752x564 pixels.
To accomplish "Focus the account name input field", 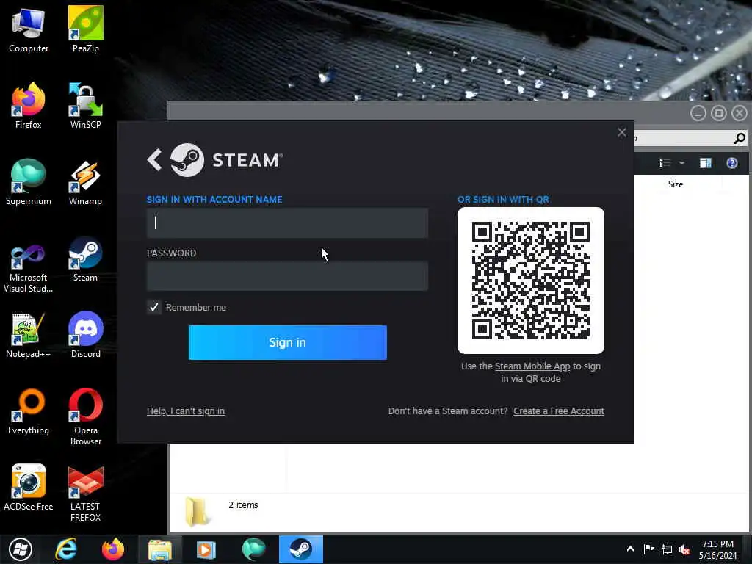I will coord(287,223).
